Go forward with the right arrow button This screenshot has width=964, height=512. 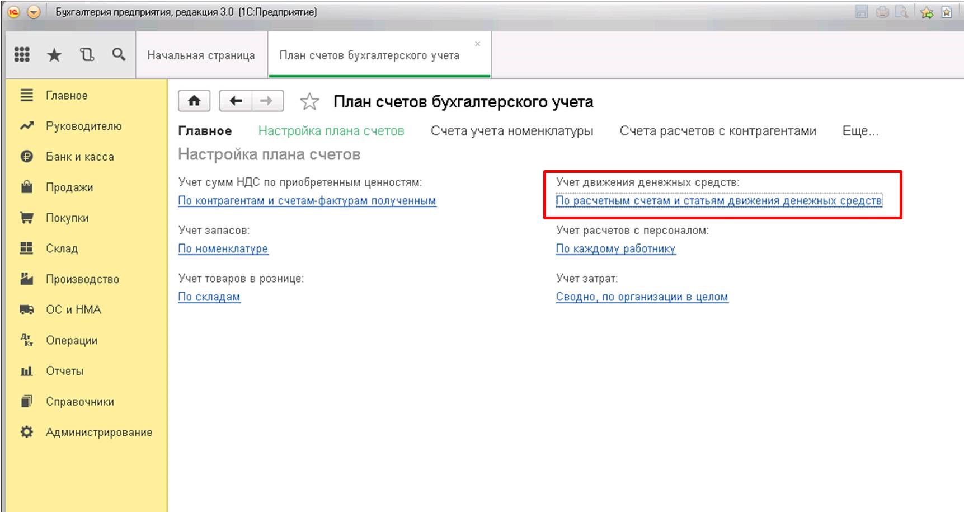[267, 101]
